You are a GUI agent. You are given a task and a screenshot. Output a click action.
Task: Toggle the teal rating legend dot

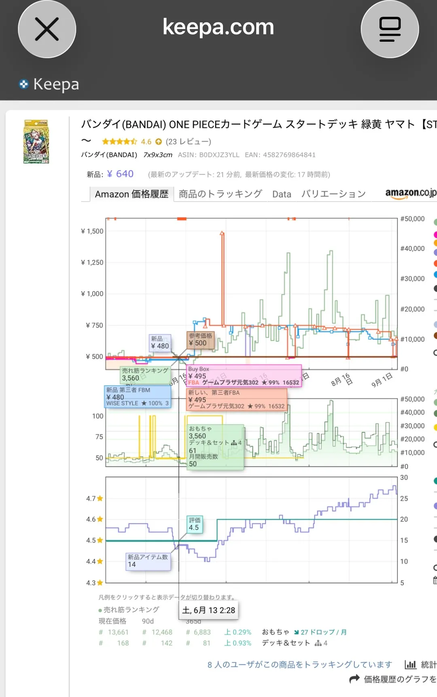click(435, 481)
